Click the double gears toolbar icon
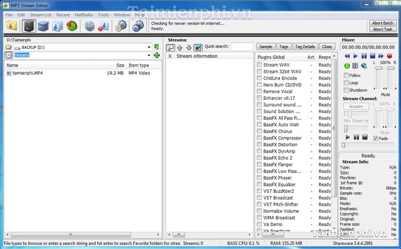Image resolution: width=401 pixels, height=249 pixels. tap(139, 26)
